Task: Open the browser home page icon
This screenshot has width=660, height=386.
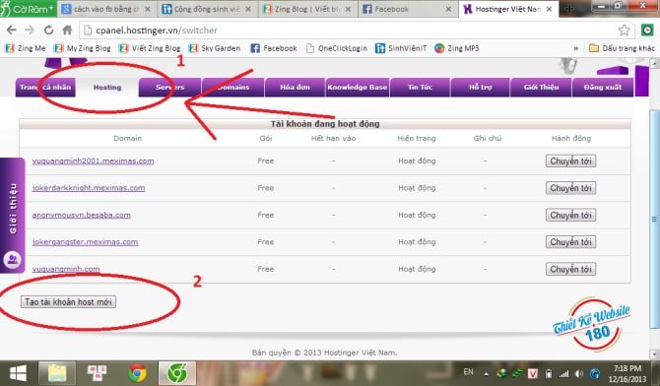Action: pos(67,30)
